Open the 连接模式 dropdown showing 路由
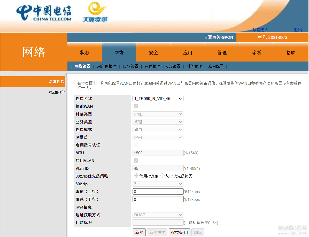Viewport: 309px width, 237px height. (x=158, y=129)
